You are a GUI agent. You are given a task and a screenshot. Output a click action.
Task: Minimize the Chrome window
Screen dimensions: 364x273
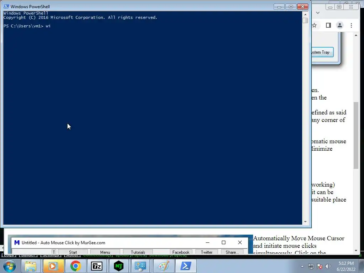point(330,7)
